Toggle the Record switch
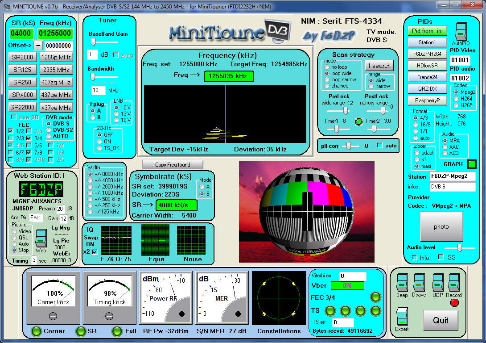 tap(454, 282)
